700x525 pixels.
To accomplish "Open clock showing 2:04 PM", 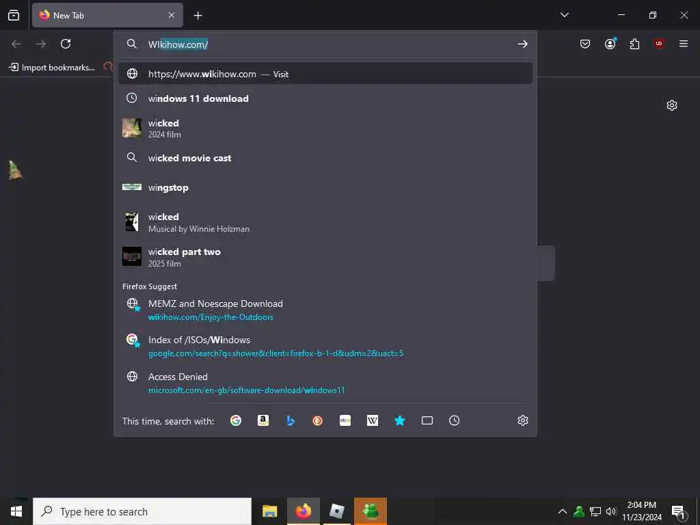I will (x=641, y=511).
